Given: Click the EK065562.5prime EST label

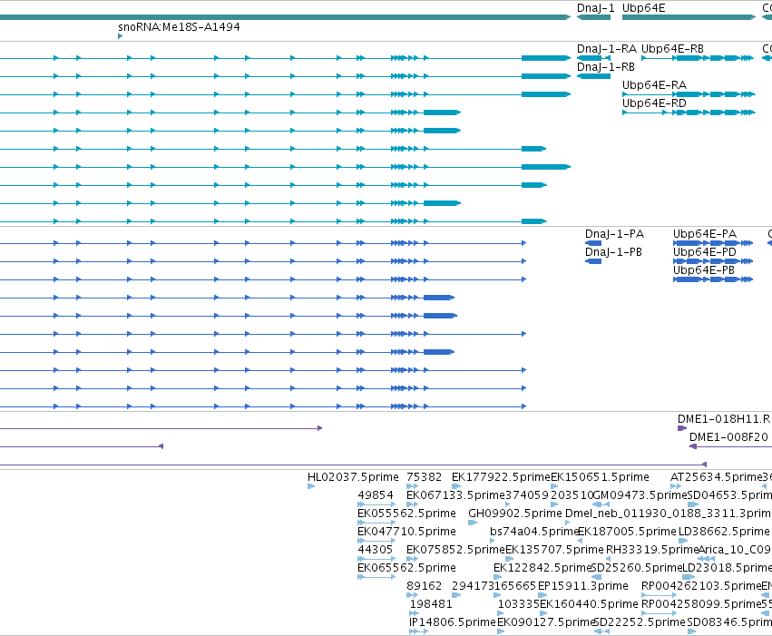Looking at the screenshot, I should [406, 568].
